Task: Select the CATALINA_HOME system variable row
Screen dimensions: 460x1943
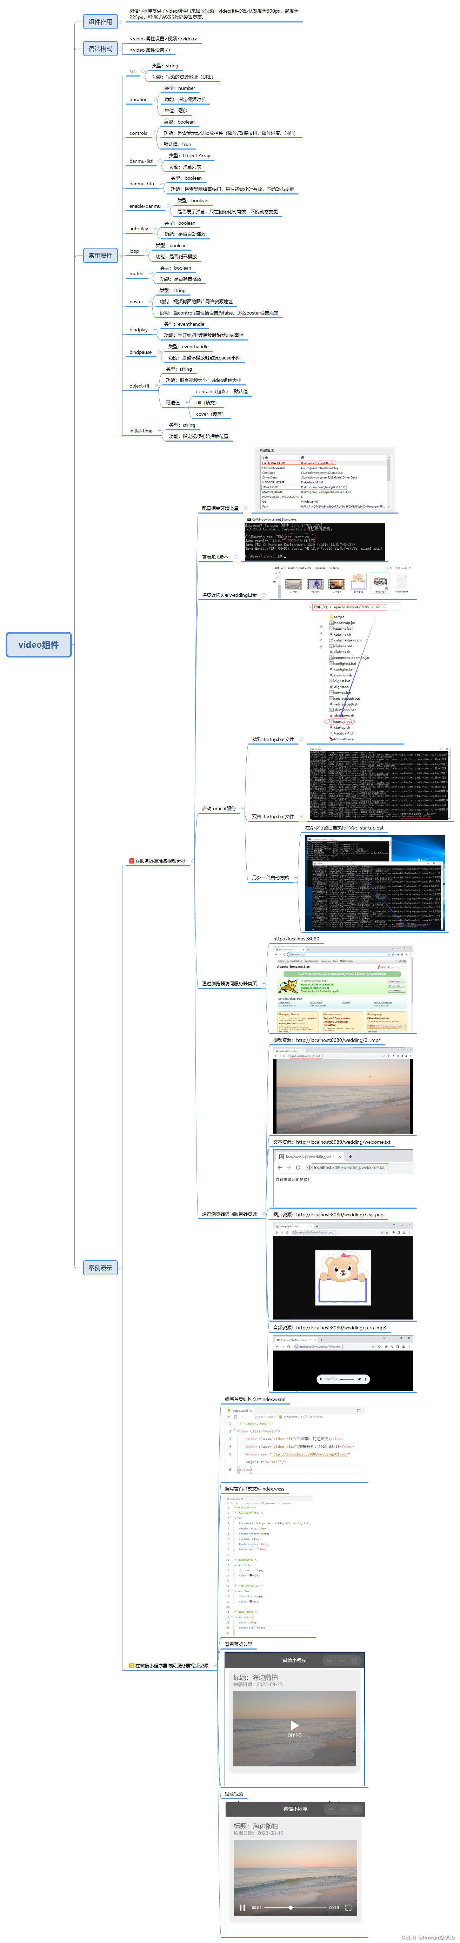Action: (323, 463)
